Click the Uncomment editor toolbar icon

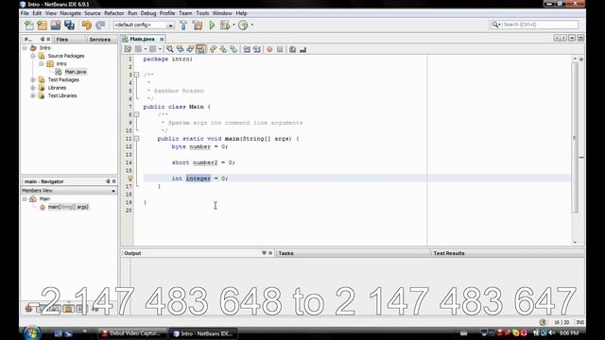pyautogui.click(x=302, y=49)
